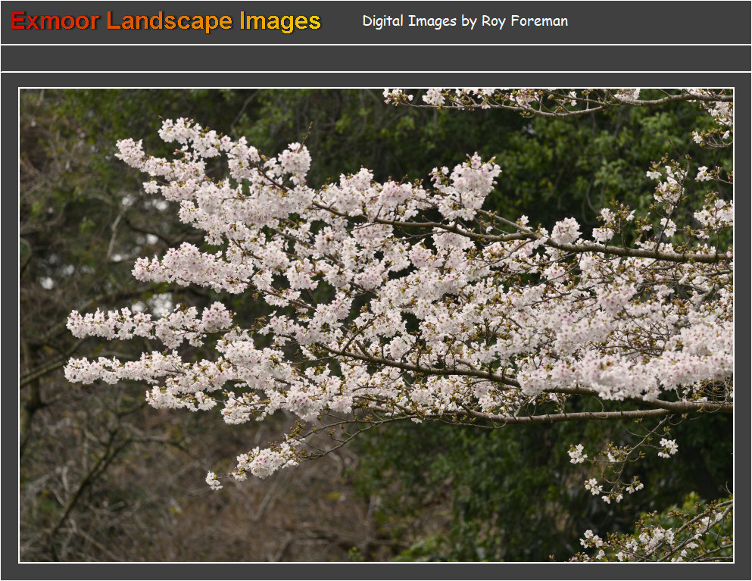The width and height of the screenshot is (752, 581).
Task: Click the grey margin right of the photo
Action: [743, 326]
